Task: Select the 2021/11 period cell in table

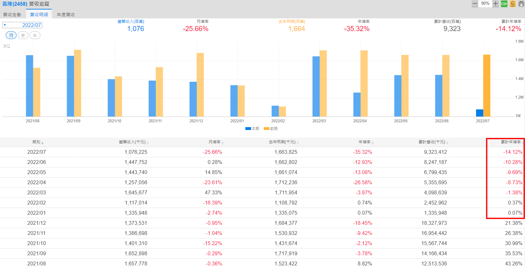Action: (37, 233)
